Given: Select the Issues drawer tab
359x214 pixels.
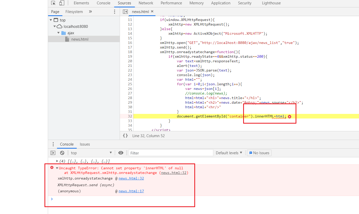Looking at the screenshot, I should click(x=85, y=144).
